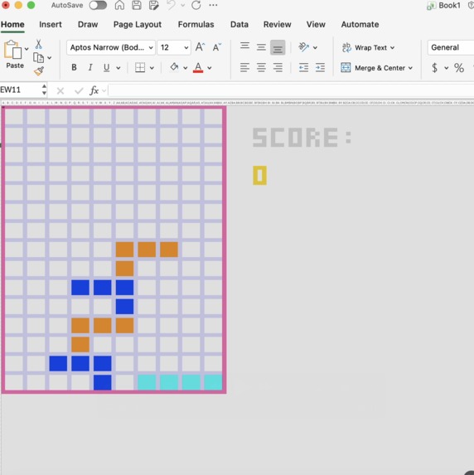
Task: Click the Wrap Text button
Action: tap(365, 47)
